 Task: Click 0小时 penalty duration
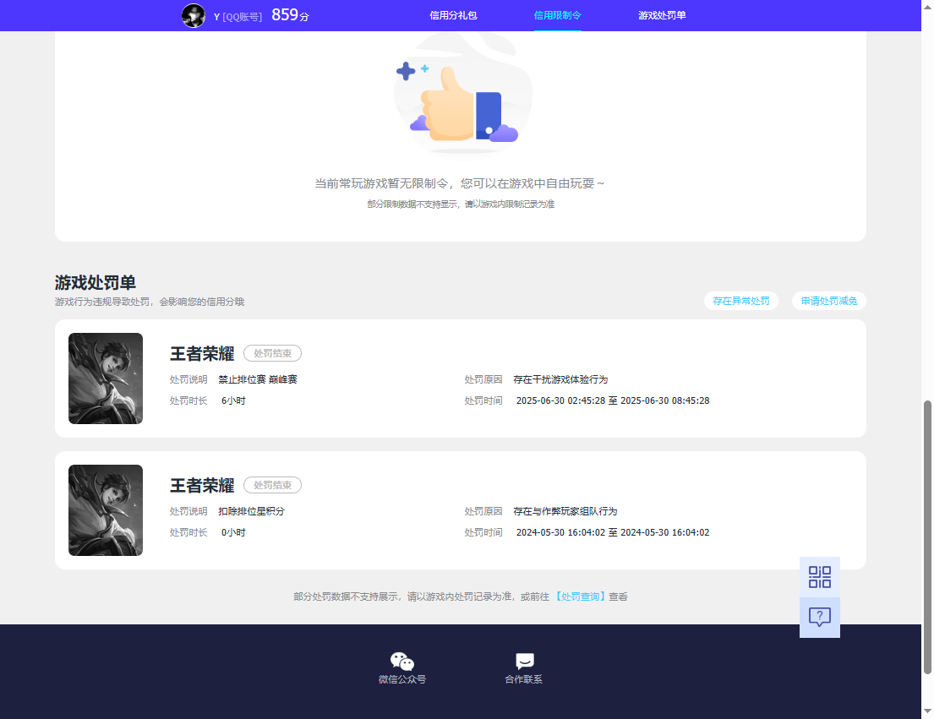233,532
